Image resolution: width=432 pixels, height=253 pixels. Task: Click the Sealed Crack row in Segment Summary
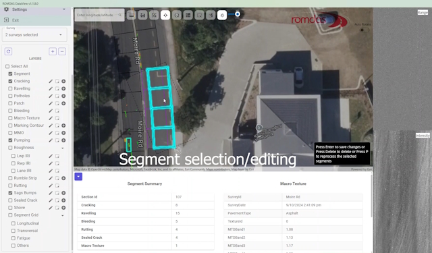pos(146,237)
